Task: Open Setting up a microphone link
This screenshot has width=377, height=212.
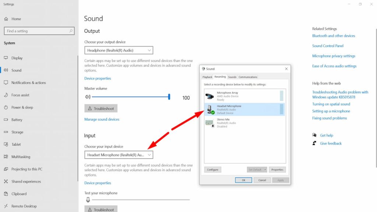Action: 331,111
